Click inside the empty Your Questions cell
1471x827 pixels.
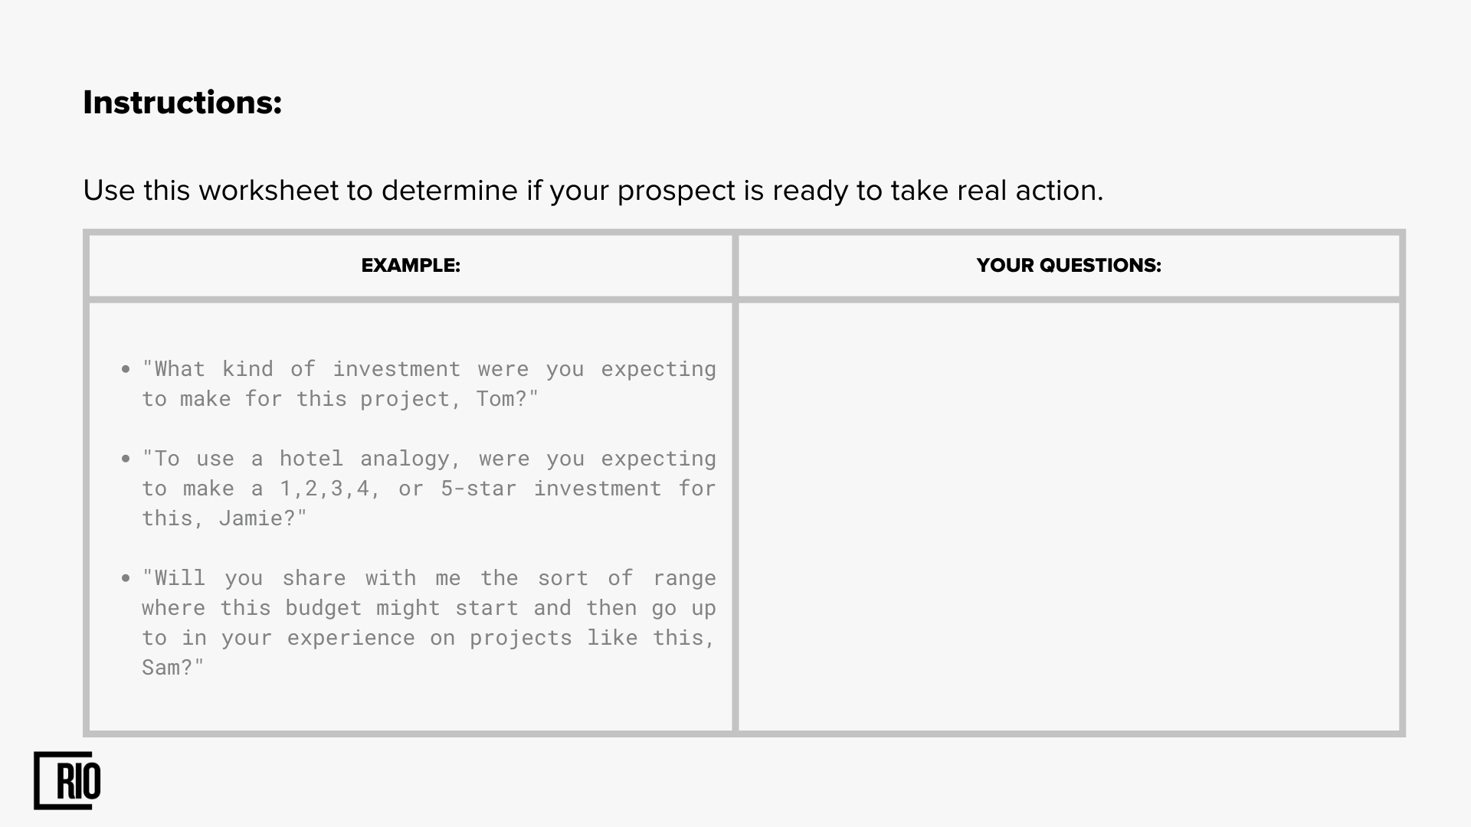(1069, 517)
